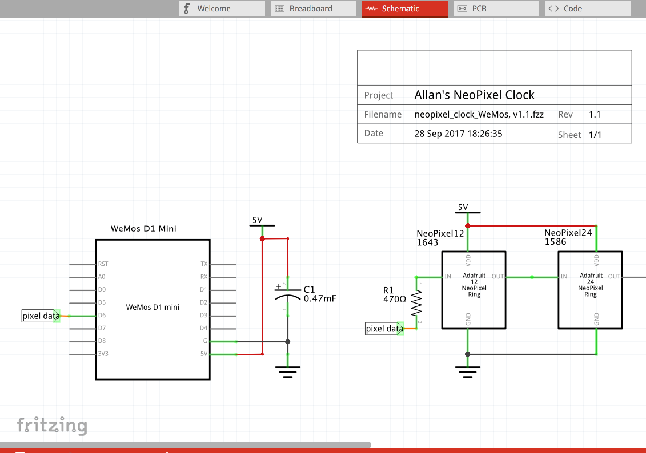Click the horizontal scrollbar at the bottom
This screenshot has width=646, height=453.
185,445
